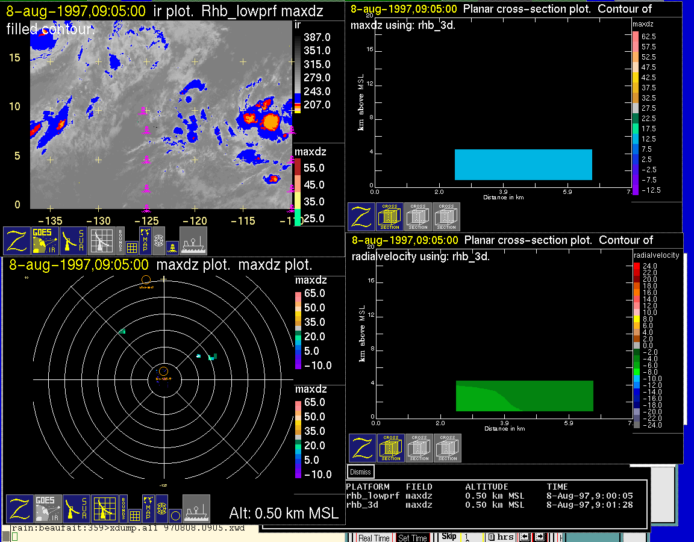Viewport: 694px width, 542px height.
Task: Click the Set Time button
Action: click(x=413, y=538)
